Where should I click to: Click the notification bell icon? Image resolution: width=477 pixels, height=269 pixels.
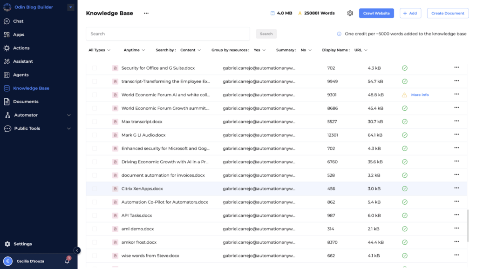[x=67, y=261]
